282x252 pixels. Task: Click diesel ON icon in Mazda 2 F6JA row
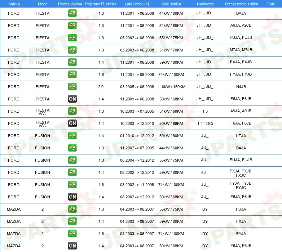pyautogui.click(x=72, y=246)
